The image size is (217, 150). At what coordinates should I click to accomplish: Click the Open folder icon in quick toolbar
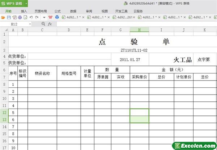(x=3, y=17)
